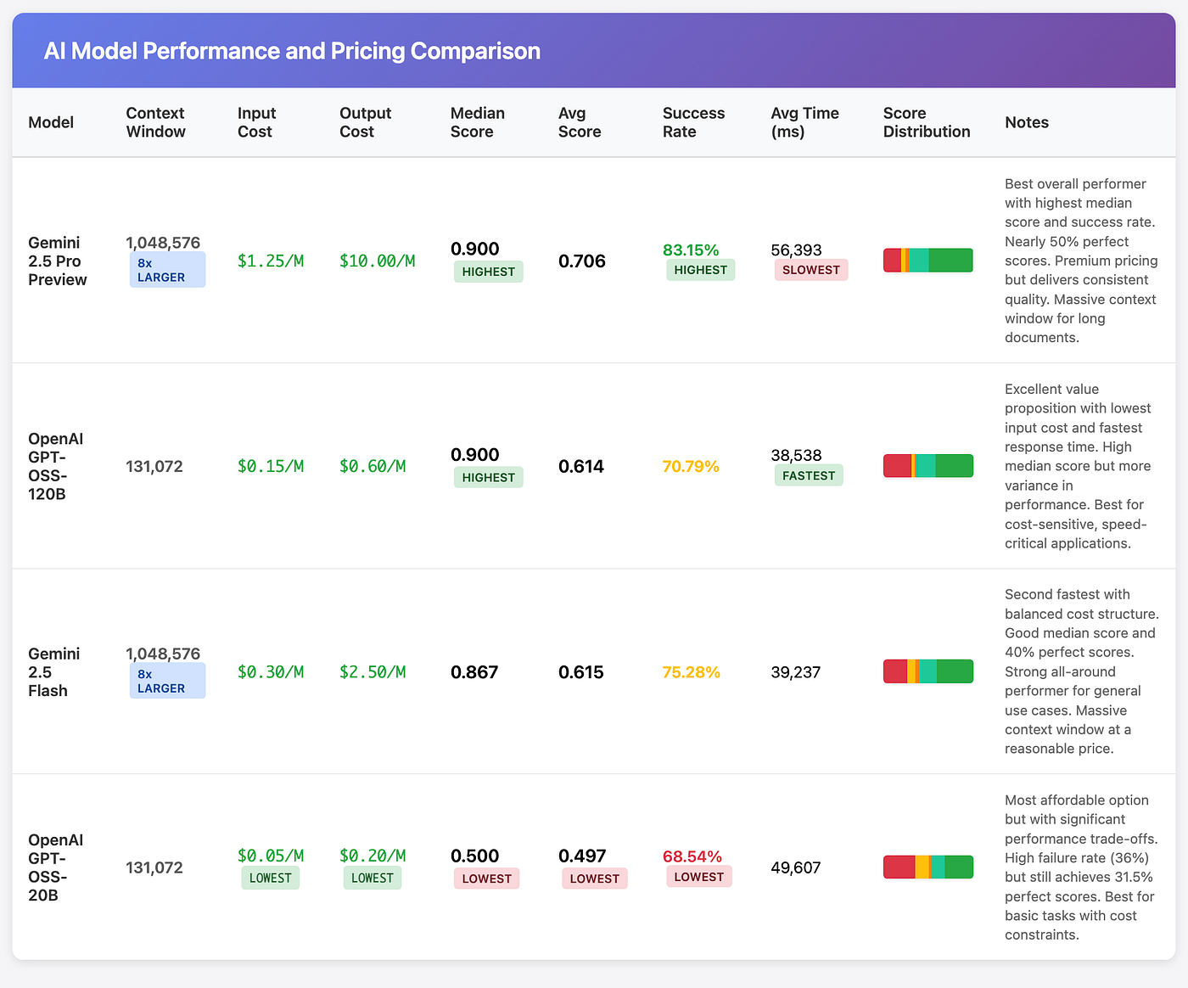The image size is (1188, 988).
Task: Select the Success Rate column header
Action: click(694, 122)
